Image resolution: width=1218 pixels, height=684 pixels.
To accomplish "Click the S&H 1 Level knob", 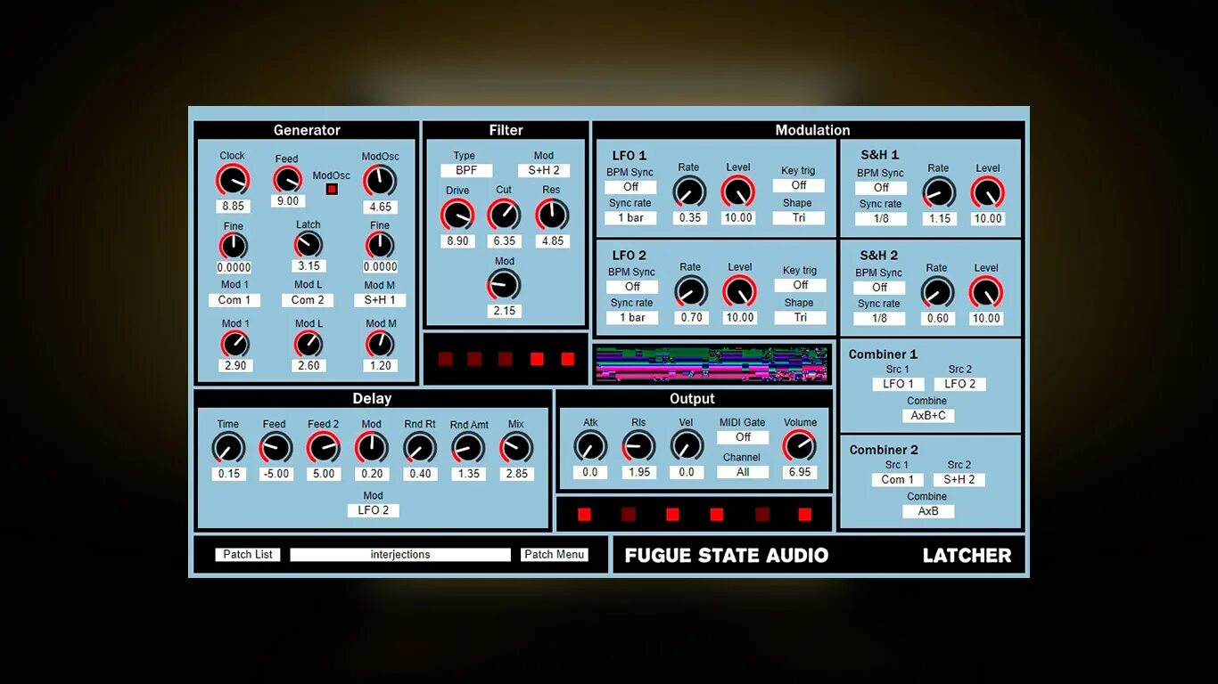I will point(987,193).
